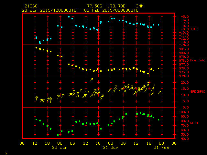Click the 01 Feb date label
The image size is (207, 155).
[161, 148]
